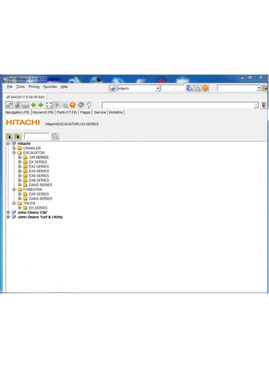Click the gear settings toolbar icon
This screenshot has height=368, width=269.
click(x=81, y=105)
